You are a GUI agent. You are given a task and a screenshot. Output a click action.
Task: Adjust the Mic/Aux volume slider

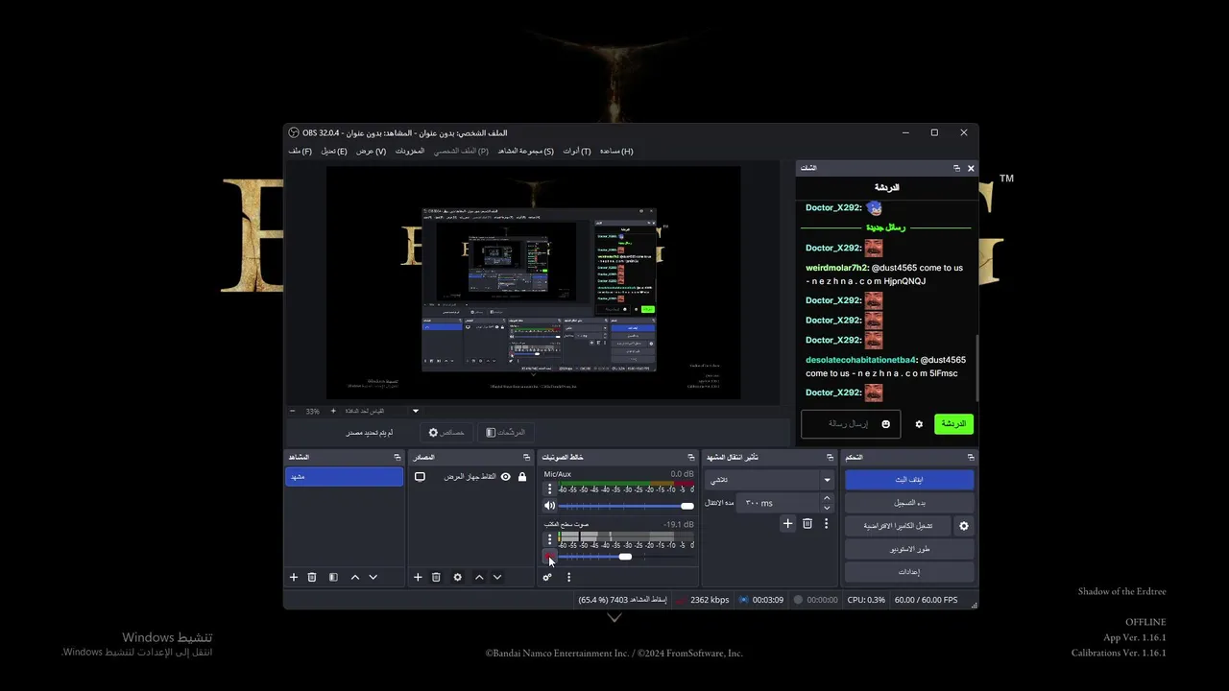(x=625, y=506)
